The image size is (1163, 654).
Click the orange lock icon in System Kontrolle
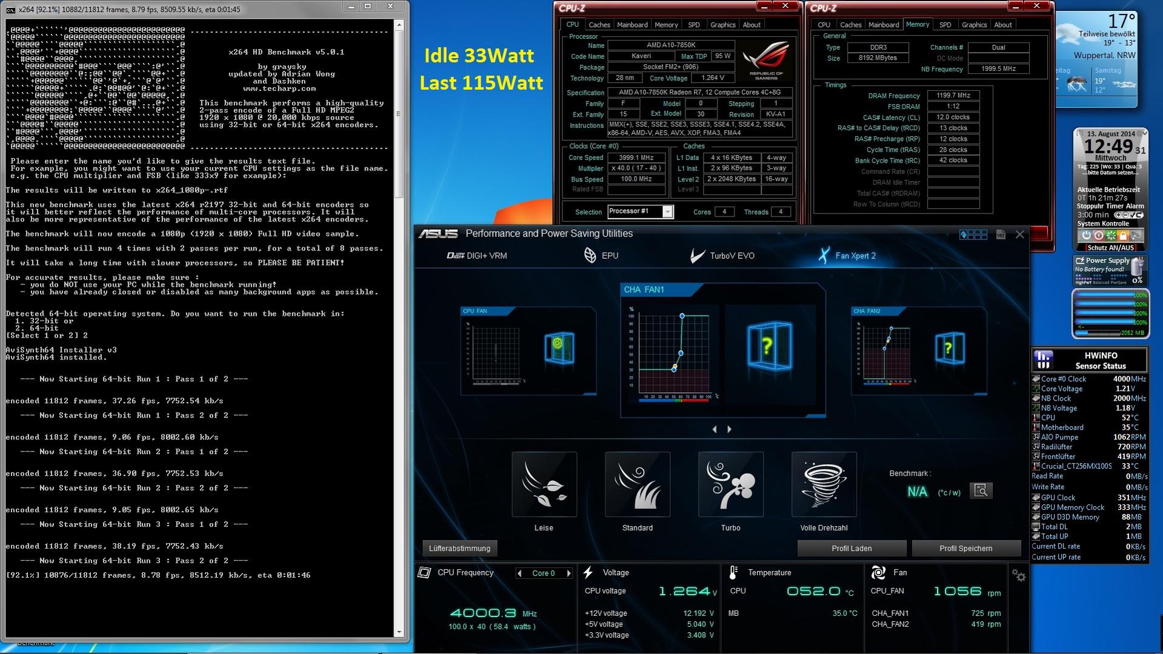(1123, 235)
